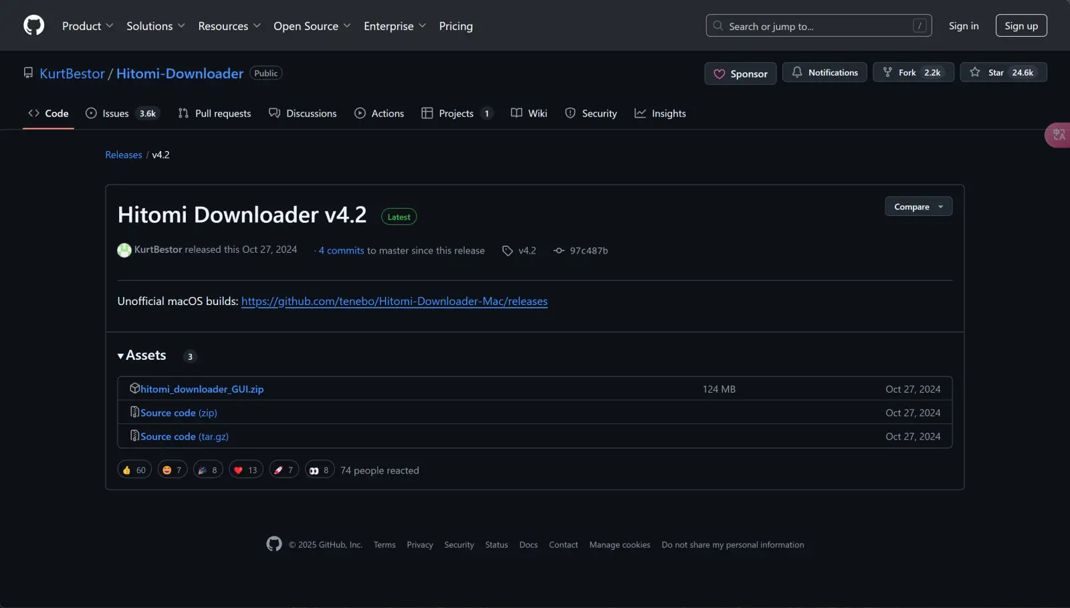Switch to the Pull requests tab
The image size is (1070, 608).
click(215, 114)
